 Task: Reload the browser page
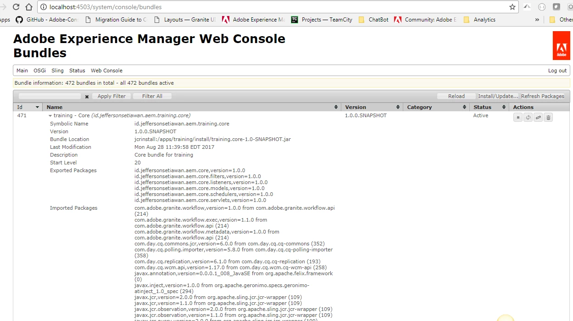(16, 7)
